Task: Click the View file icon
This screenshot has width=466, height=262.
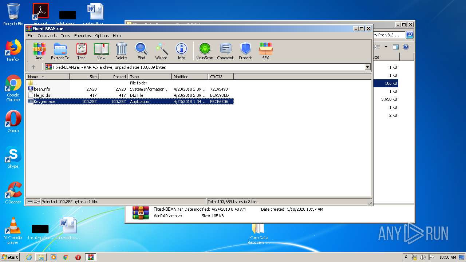Action: [x=101, y=51]
